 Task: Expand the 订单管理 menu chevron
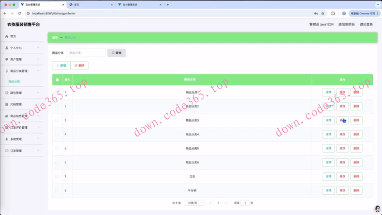[38, 150]
